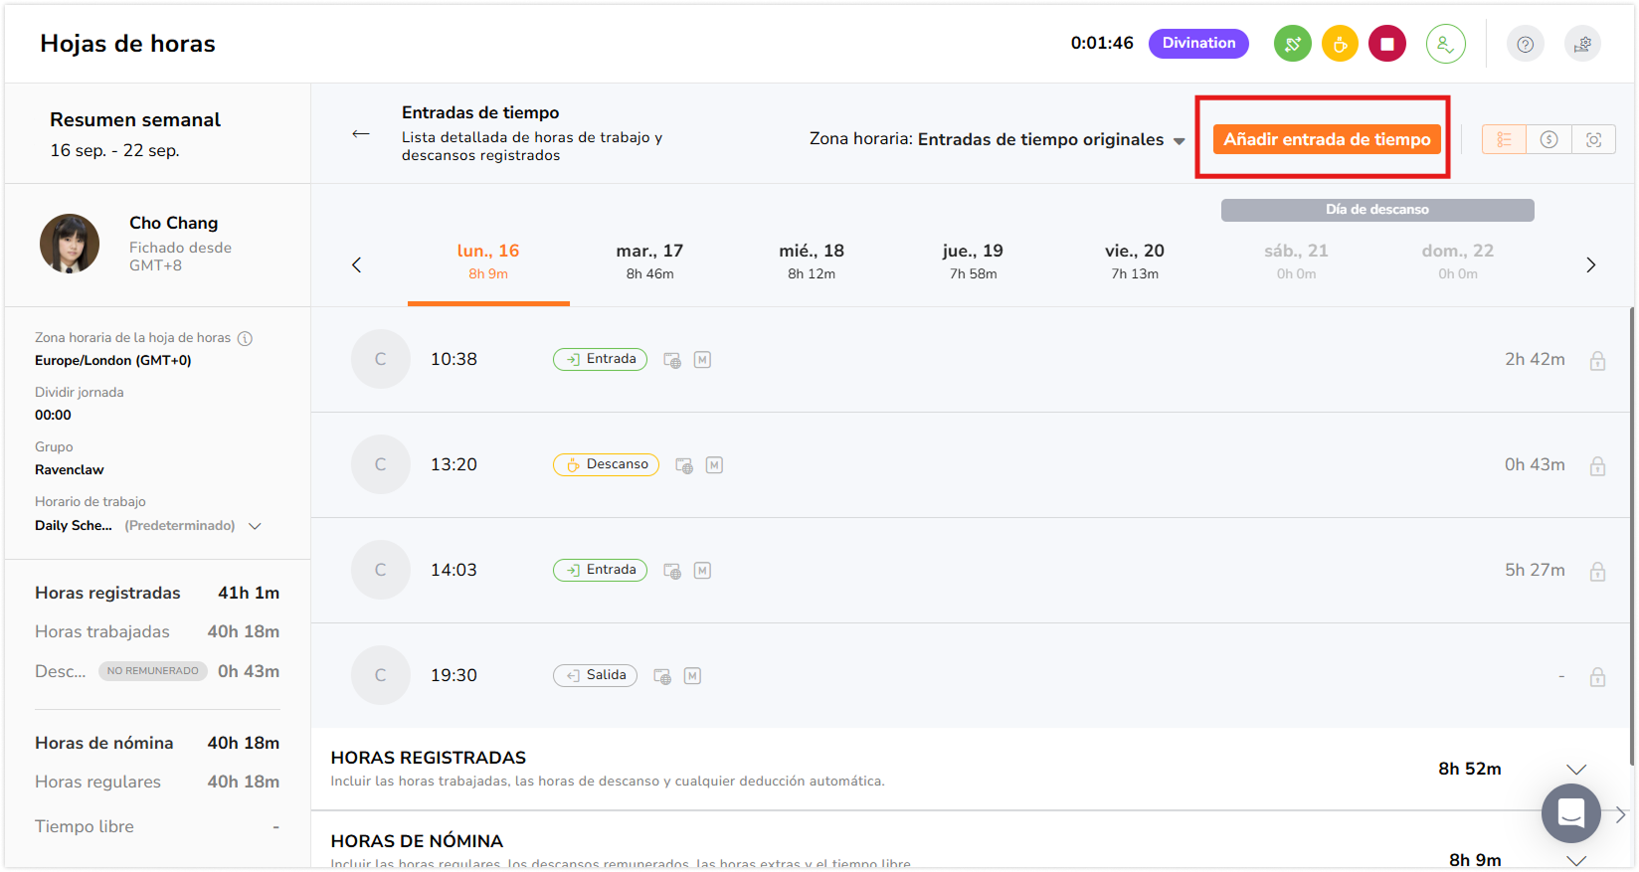This screenshot has height=872, width=1639.
Task: Click Cho Chang's profile photo
Action: pyautogui.click(x=70, y=244)
